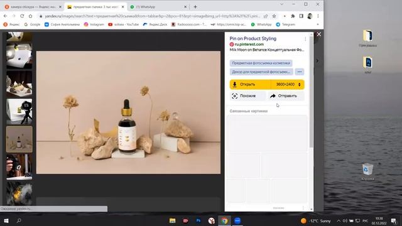Image resolution: width=402 pixels, height=226 pixels.
Task: Toggle the Chrome side panel icon
Action: (301, 16)
